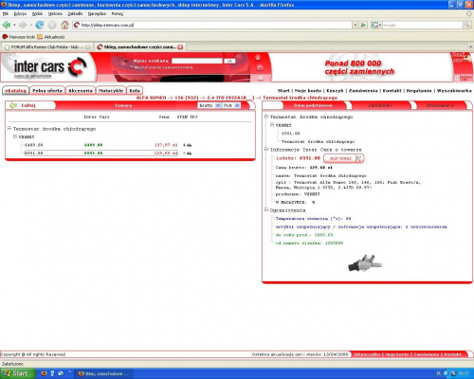
Task: Select the eKatalog tab
Action: coord(16,91)
